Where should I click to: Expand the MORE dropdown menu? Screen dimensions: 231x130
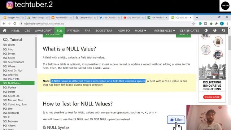point(140,30)
